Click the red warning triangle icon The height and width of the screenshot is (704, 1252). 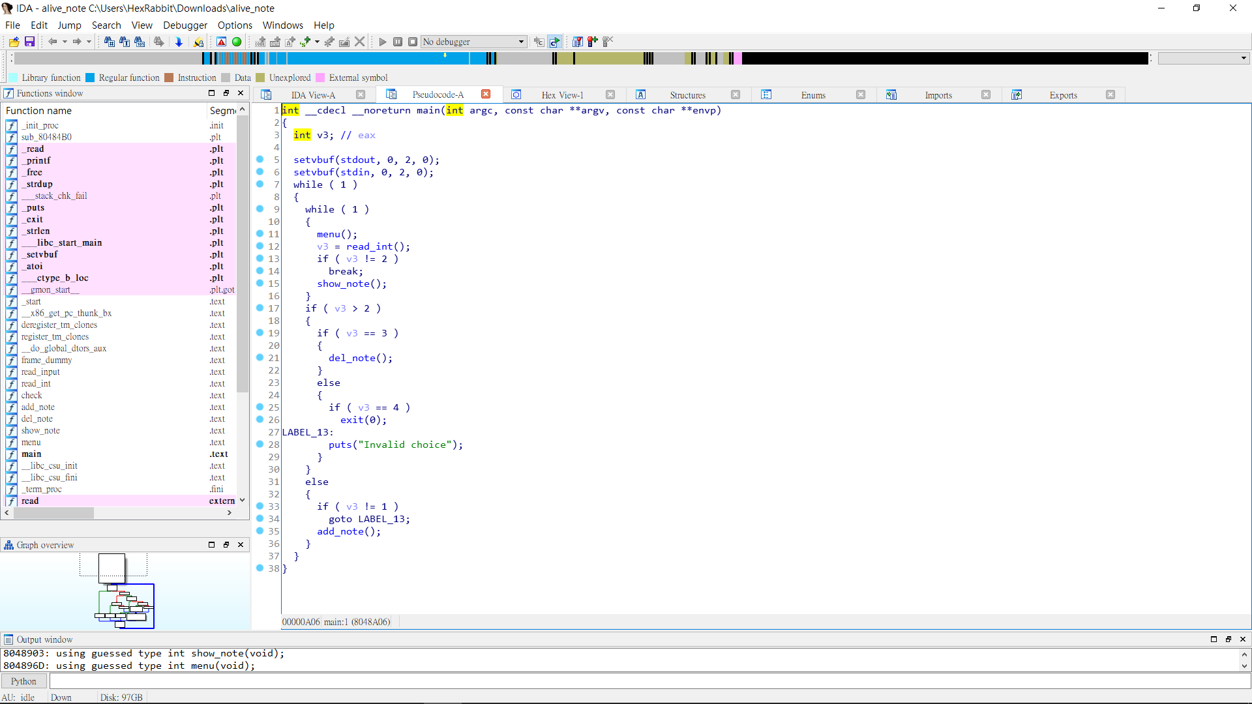point(222,42)
